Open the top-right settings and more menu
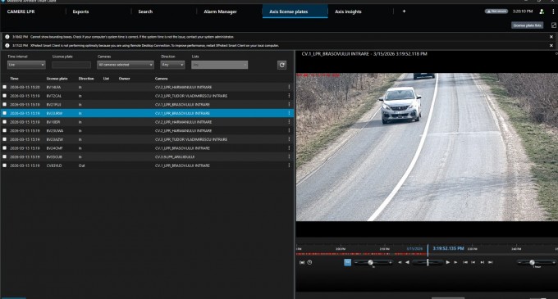558x299 pixels. click(x=553, y=11)
